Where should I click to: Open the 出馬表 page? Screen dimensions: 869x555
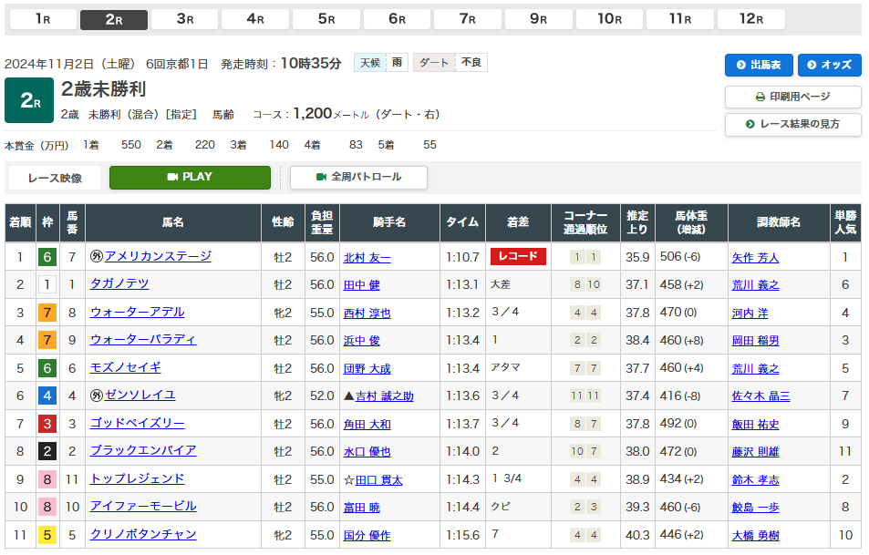758,66
